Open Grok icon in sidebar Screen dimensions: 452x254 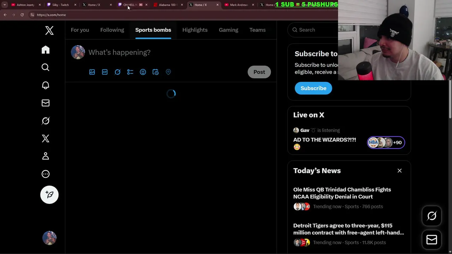[46, 121]
